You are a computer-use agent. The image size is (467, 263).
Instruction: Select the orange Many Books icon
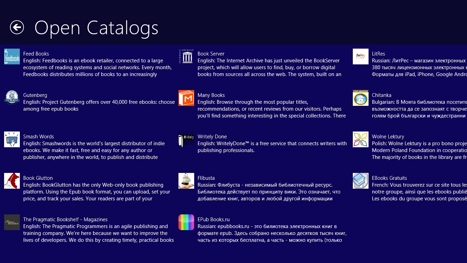tap(186, 98)
